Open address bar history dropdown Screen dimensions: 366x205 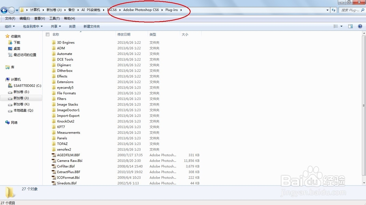tap(327, 10)
